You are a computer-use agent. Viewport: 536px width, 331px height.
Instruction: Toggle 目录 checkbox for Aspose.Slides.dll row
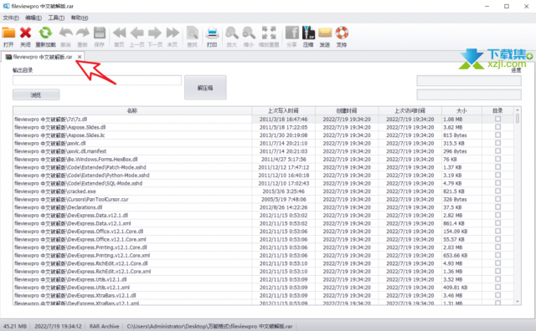[497, 127]
